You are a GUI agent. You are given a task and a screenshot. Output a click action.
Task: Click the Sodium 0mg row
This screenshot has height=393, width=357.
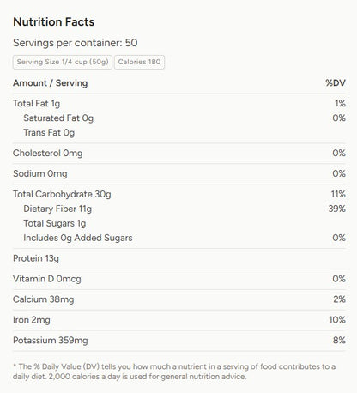(179, 173)
